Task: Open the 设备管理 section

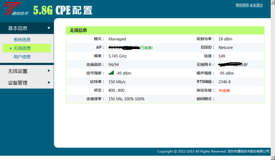Action: point(27,83)
